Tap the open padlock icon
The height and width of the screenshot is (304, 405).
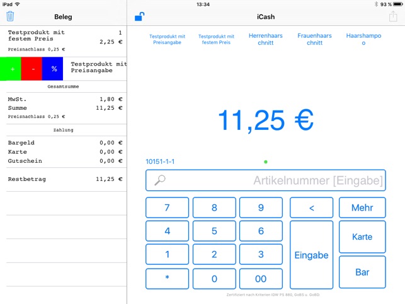(139, 16)
